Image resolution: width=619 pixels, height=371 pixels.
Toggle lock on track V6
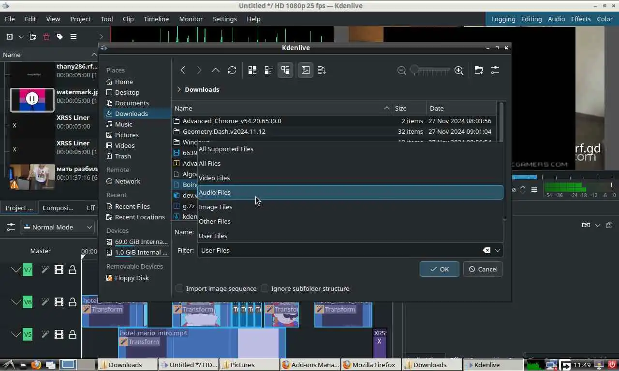[73, 302]
